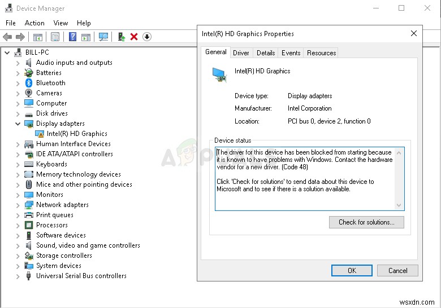Screen dimensions: 441x308
Task: Click Cancel in the Properties dialog
Action: click(x=397, y=270)
